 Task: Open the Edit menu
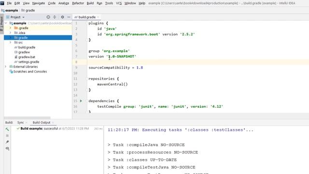tap(17, 3)
